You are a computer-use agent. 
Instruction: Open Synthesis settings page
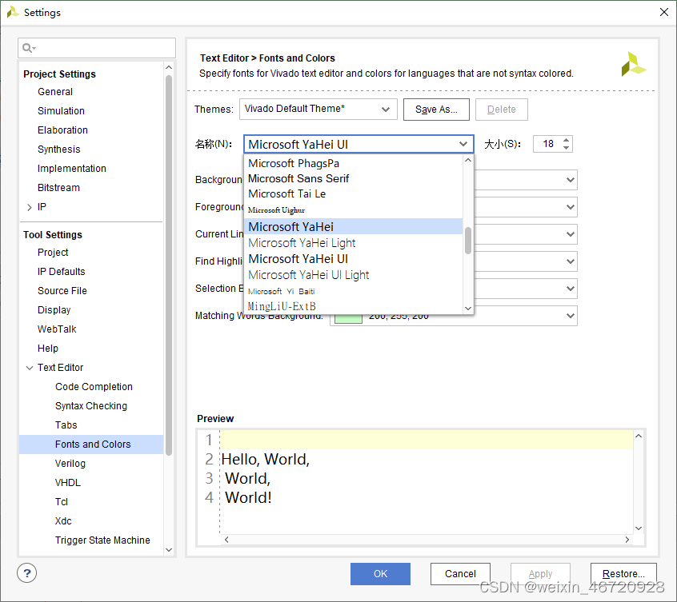click(58, 150)
